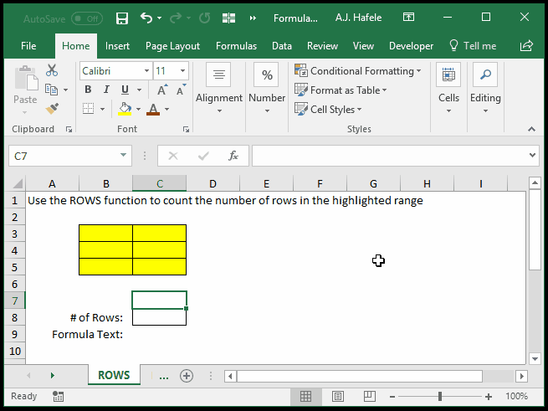The width and height of the screenshot is (548, 411).
Task: Open the Alignment group menu
Action: pyautogui.click(x=218, y=88)
